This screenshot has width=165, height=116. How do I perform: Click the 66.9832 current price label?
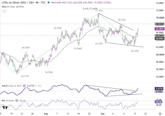click(x=159, y=29)
